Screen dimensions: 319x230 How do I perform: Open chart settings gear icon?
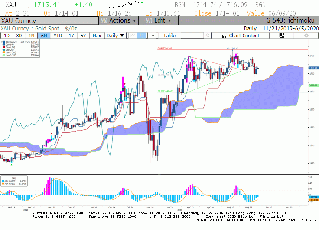[306, 36]
